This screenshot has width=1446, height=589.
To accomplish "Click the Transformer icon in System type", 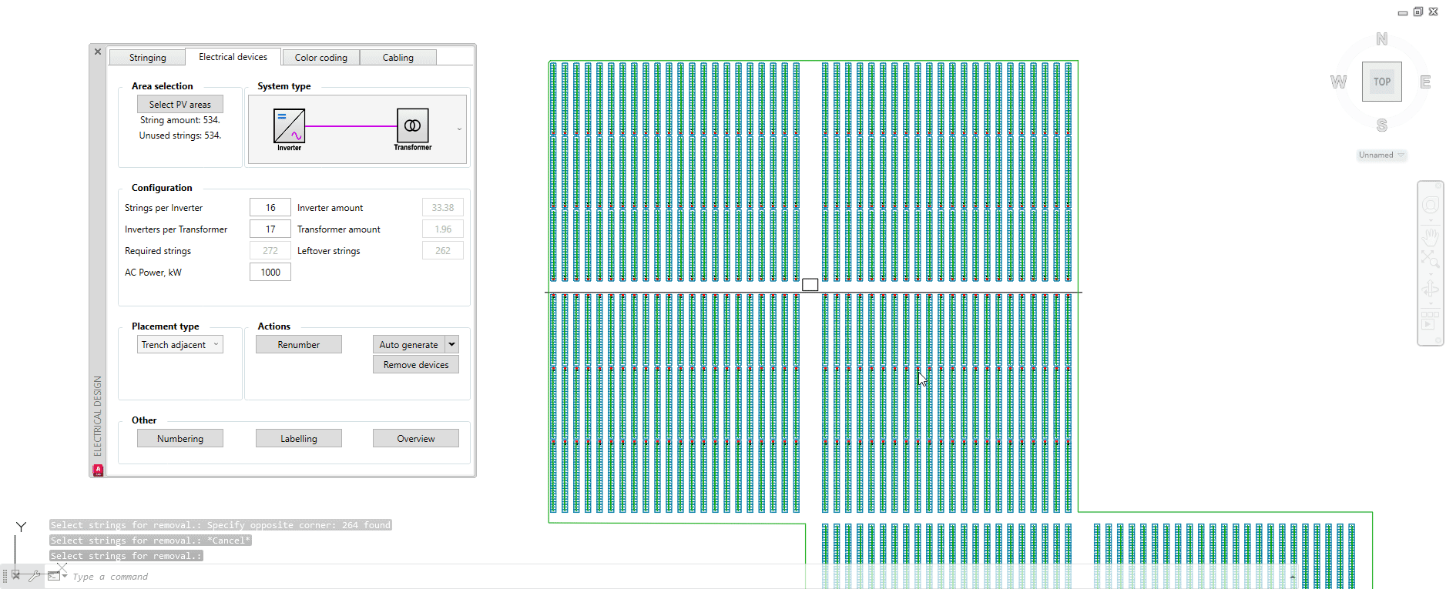I will tap(412, 125).
